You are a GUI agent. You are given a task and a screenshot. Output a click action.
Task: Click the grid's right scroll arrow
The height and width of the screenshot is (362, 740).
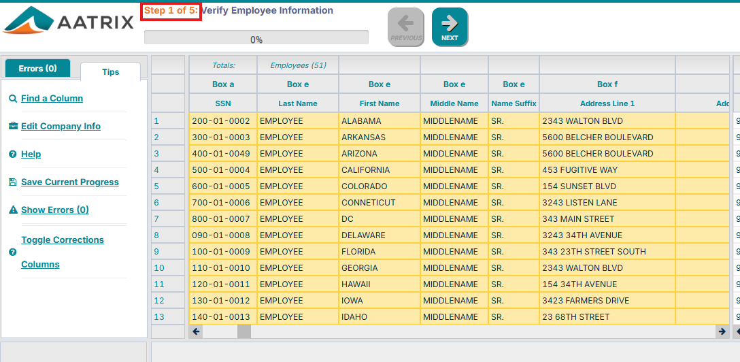point(722,331)
